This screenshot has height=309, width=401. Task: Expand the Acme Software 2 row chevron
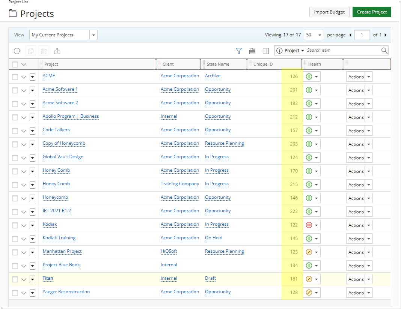24,104
